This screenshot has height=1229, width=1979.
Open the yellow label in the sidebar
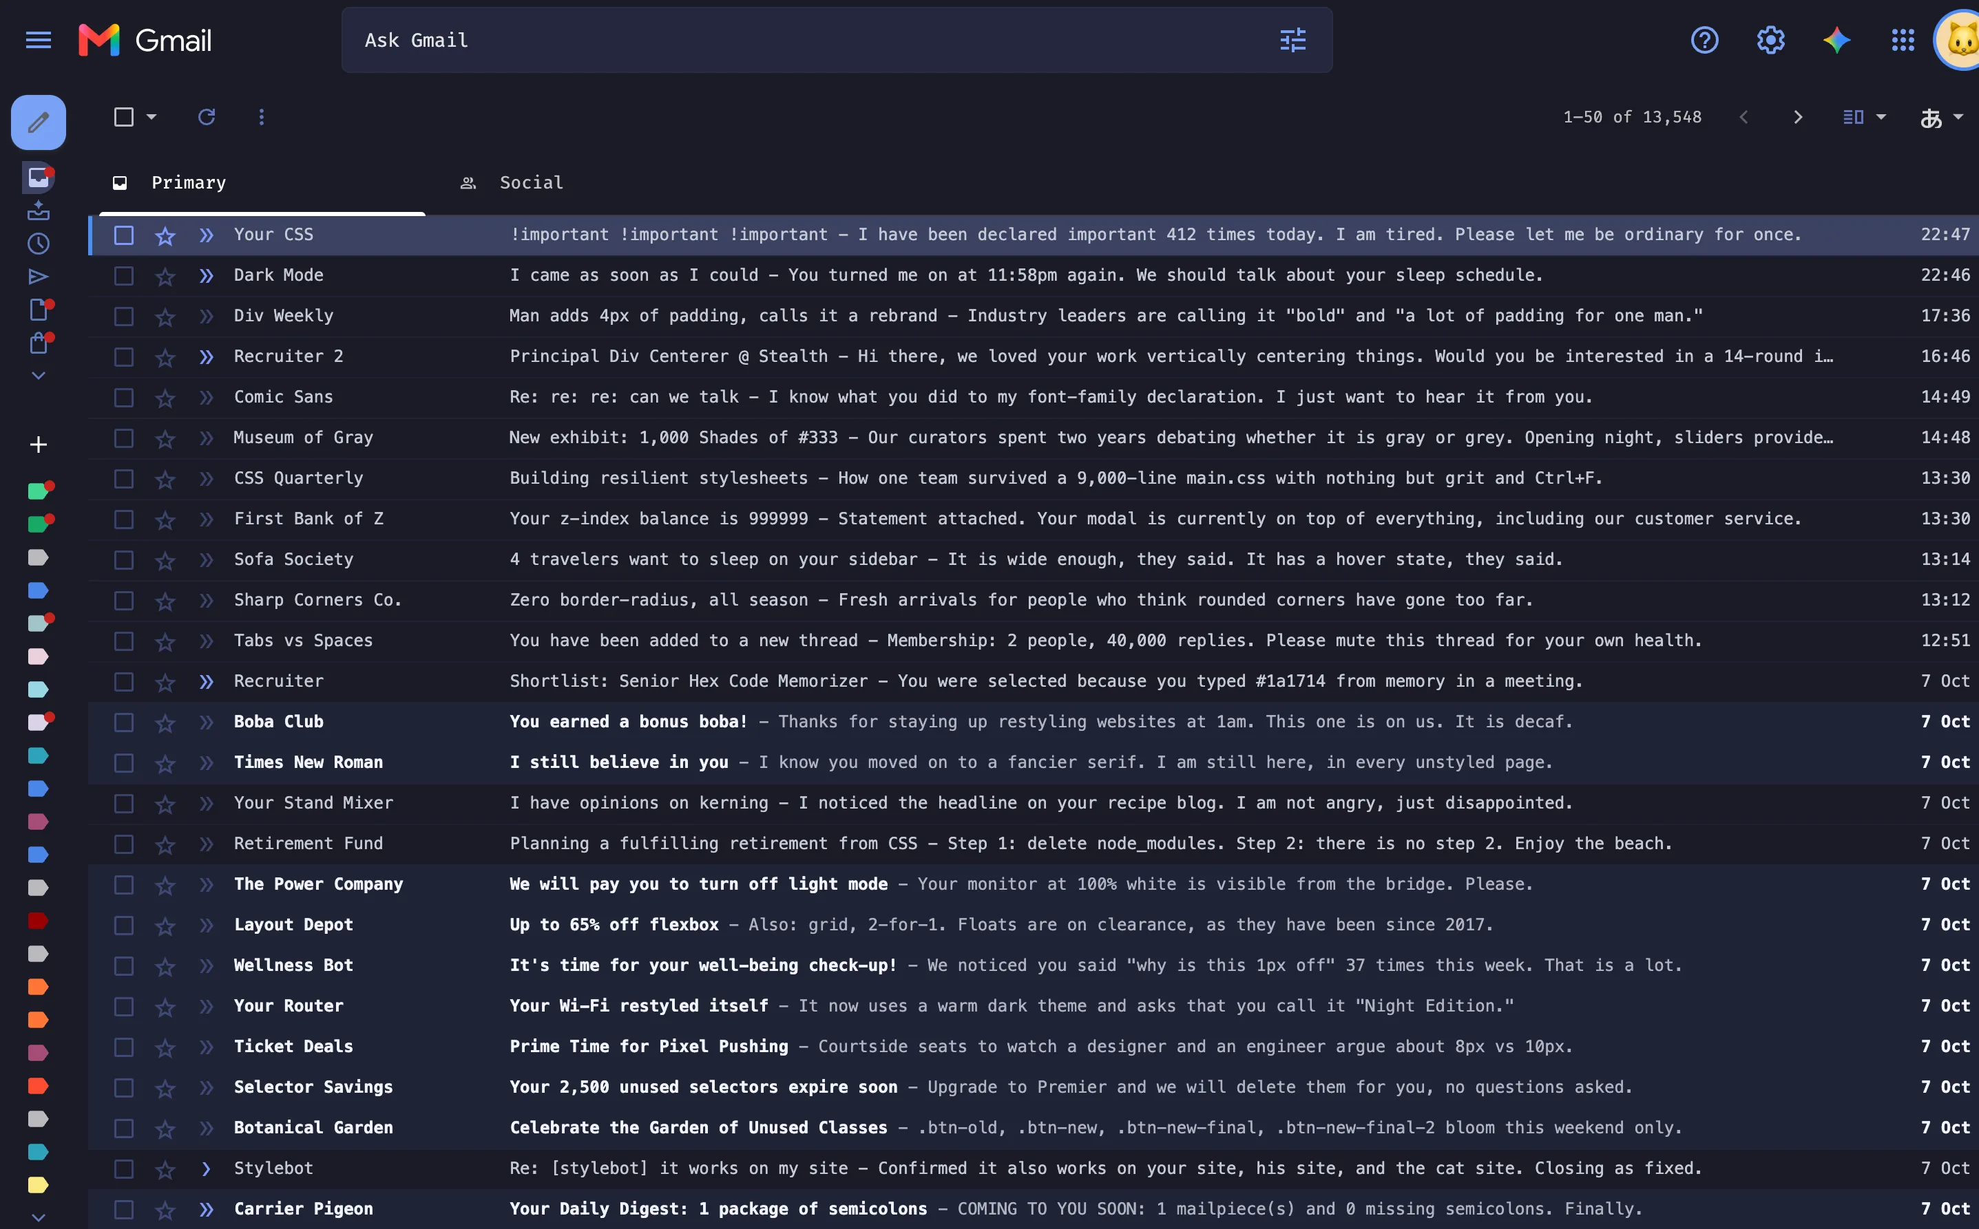39,1185
